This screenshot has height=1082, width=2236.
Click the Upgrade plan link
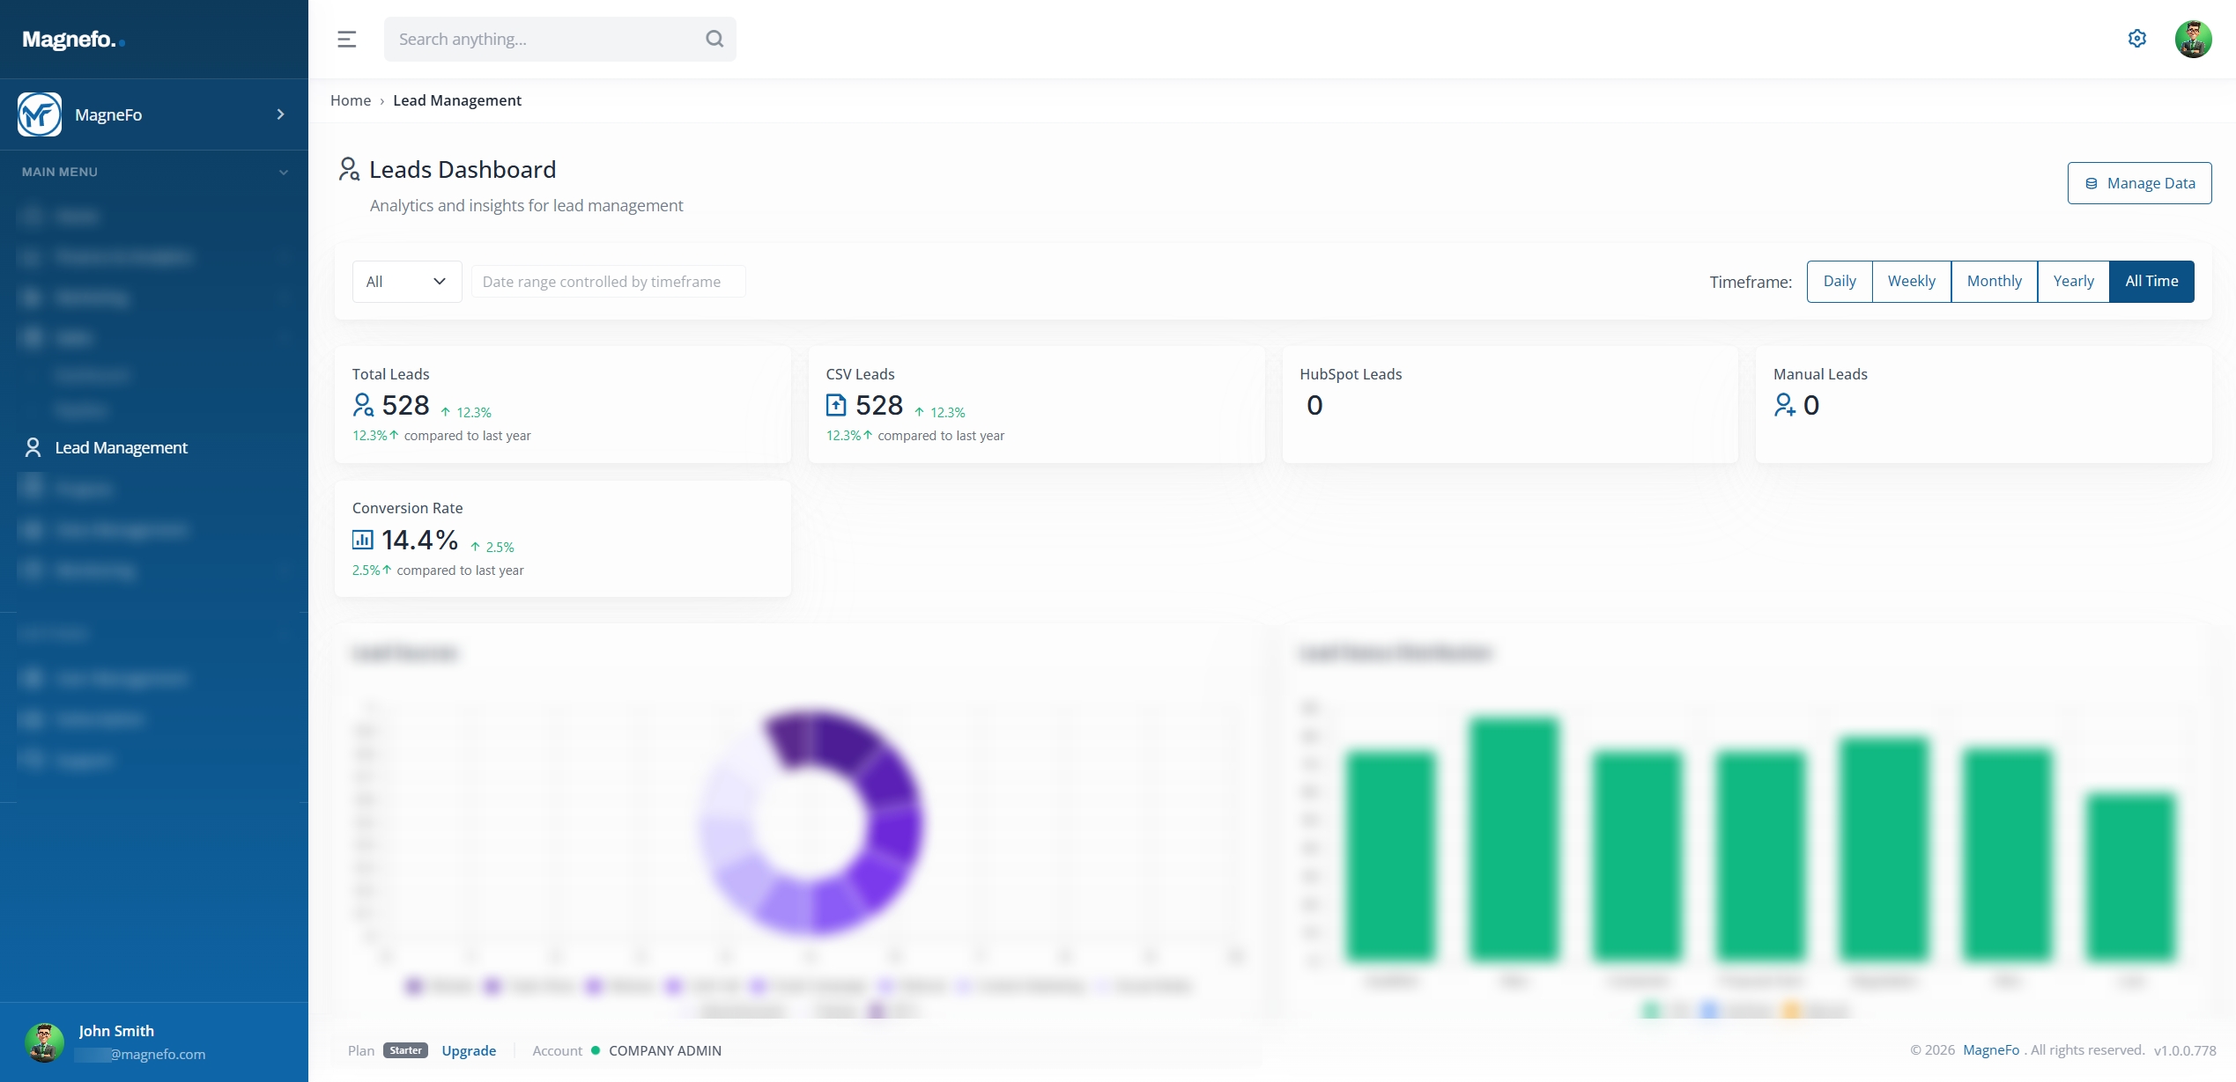pyautogui.click(x=469, y=1050)
